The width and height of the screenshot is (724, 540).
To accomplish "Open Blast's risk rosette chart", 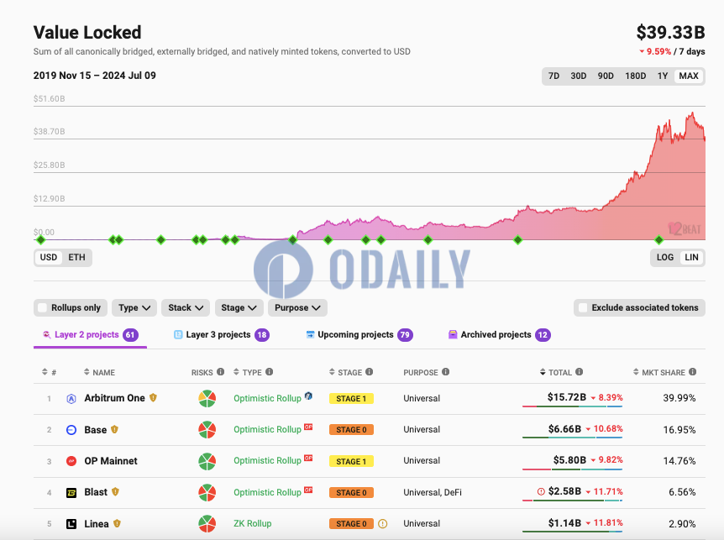I will (x=207, y=492).
